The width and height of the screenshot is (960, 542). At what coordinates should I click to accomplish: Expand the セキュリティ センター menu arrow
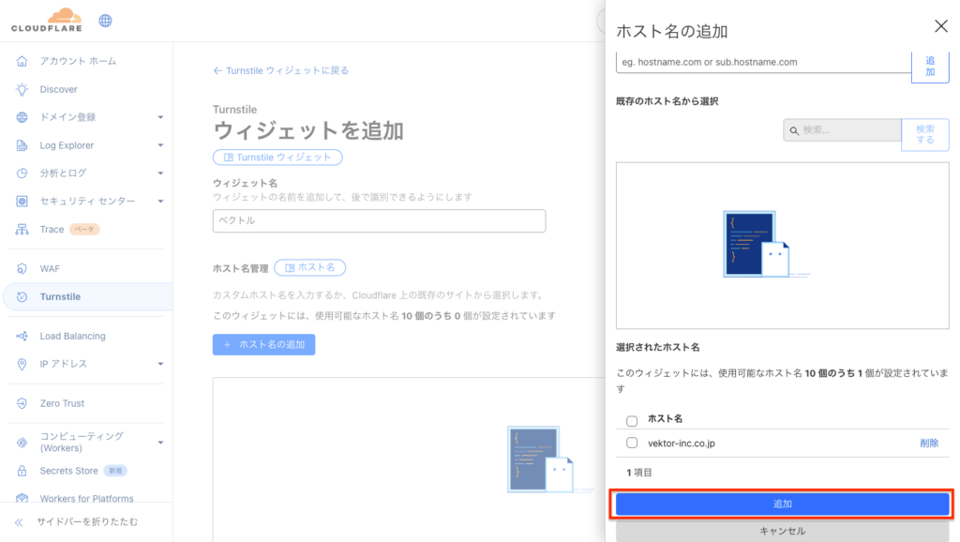click(x=160, y=201)
